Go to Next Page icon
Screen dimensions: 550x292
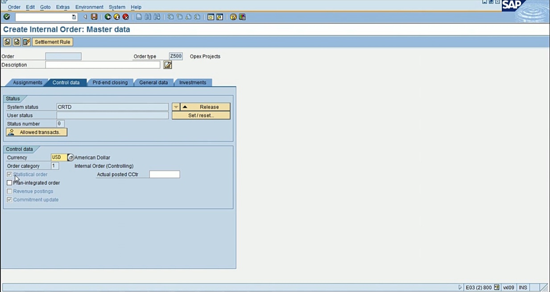tap(188, 17)
